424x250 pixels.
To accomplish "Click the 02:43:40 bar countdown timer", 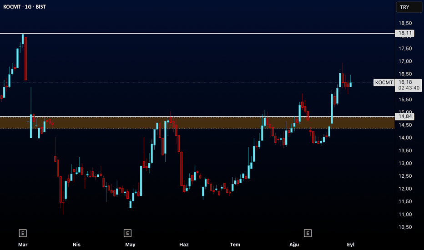I will pos(409,88).
